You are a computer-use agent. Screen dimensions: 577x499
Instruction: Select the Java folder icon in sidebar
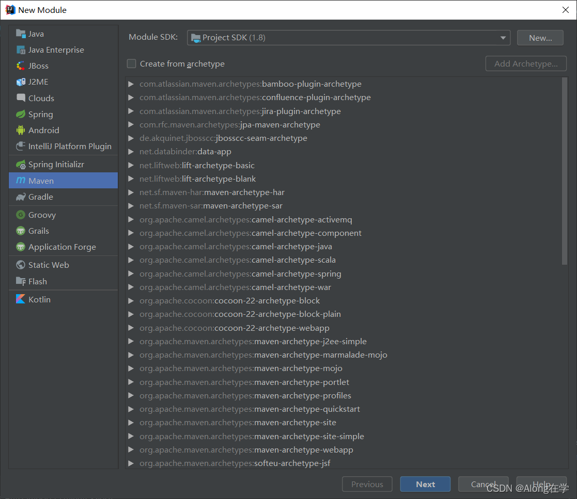(21, 34)
